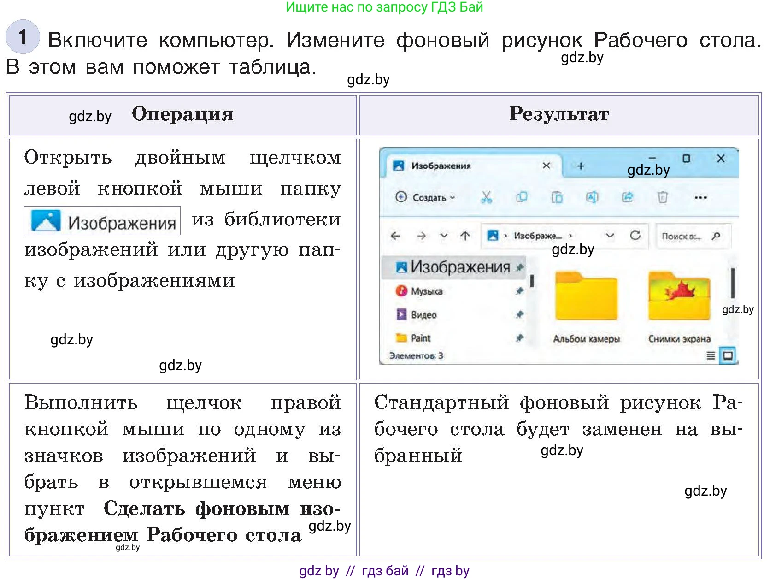Click the Back navigation arrow
770x580 pixels.
pos(396,236)
